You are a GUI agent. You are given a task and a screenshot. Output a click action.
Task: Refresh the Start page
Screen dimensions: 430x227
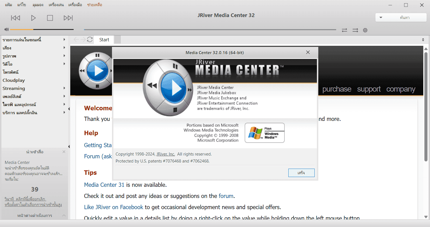click(x=90, y=40)
